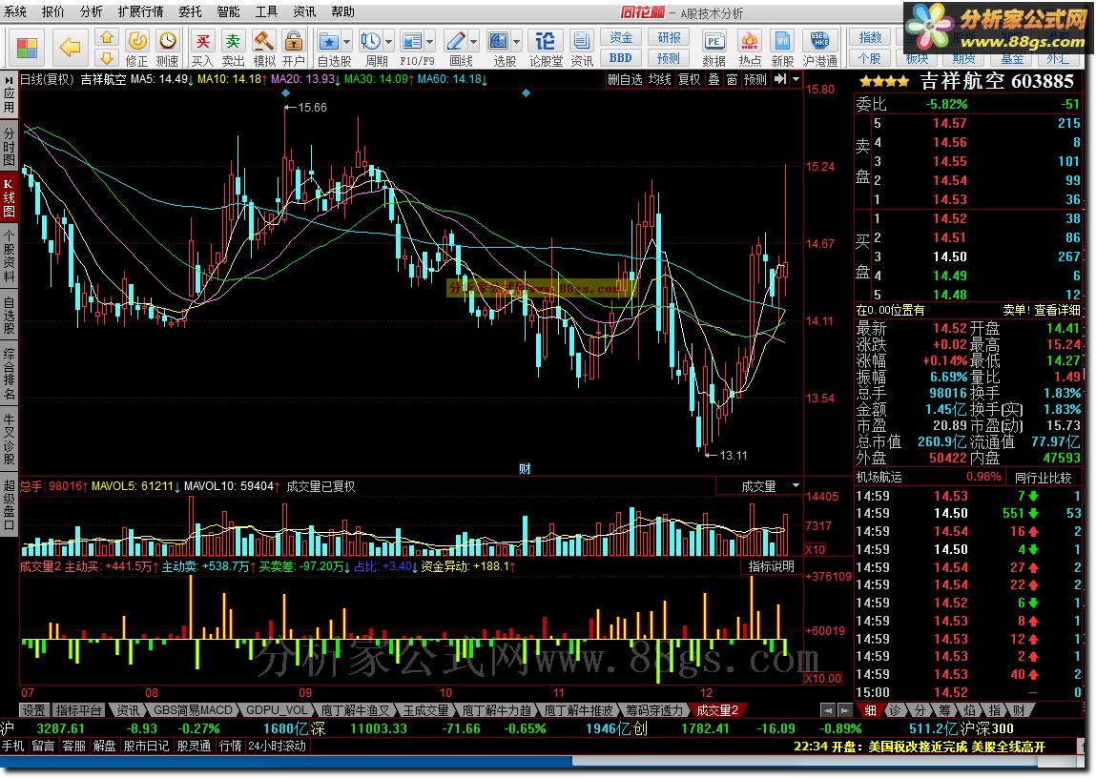The image size is (1096, 778).
Task: Open the 扩展行情 menu
Action: click(x=140, y=11)
